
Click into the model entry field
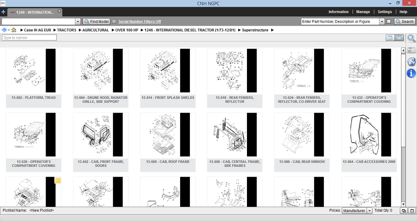pos(38,21)
